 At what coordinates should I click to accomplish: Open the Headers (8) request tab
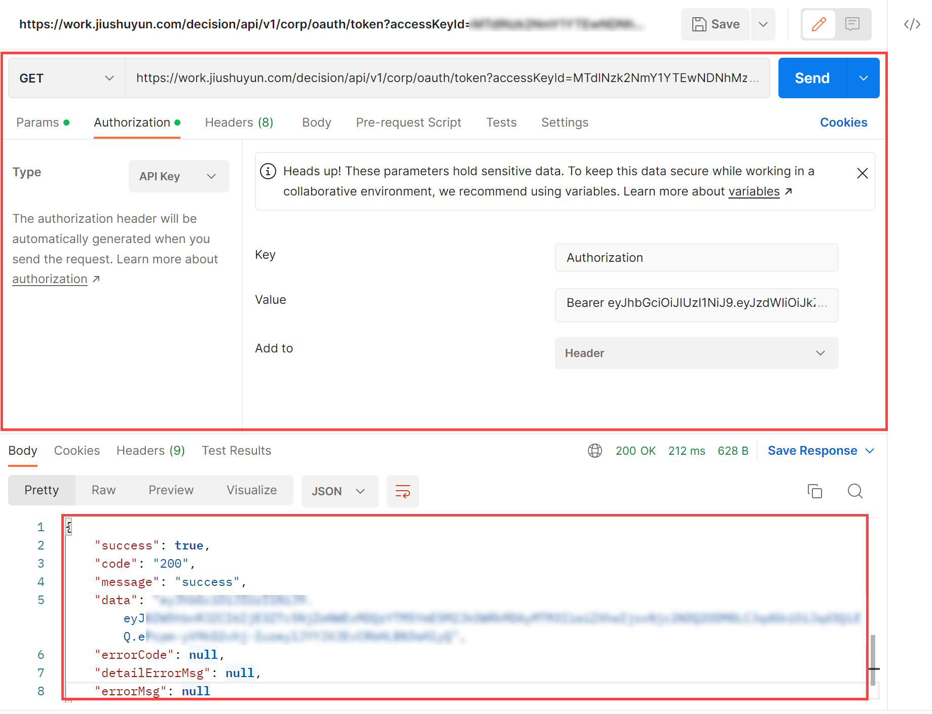click(x=239, y=123)
